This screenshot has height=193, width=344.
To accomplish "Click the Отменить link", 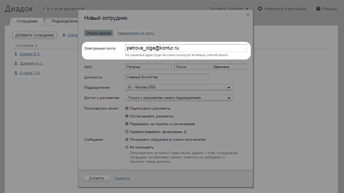I will [122, 178].
